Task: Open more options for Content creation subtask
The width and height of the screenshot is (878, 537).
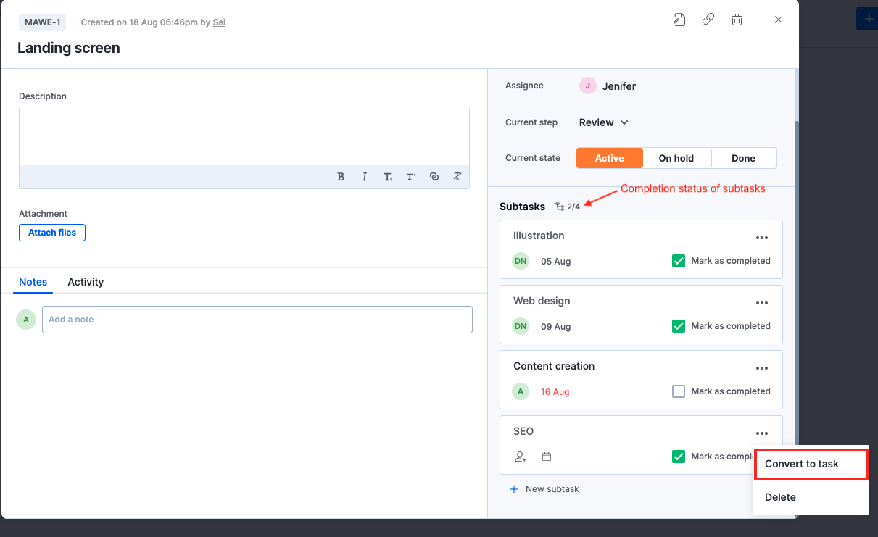Action: [762, 368]
